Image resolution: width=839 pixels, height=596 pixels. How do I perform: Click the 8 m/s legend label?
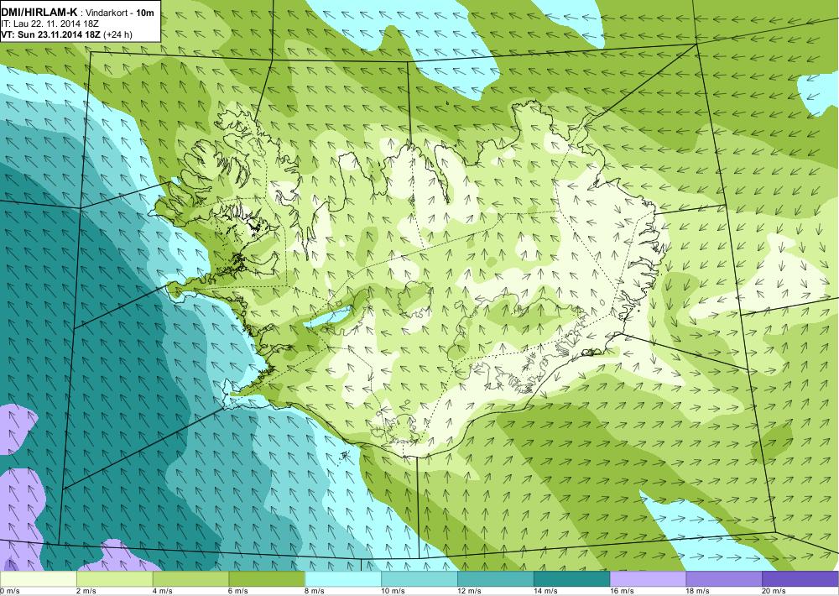[x=315, y=591]
